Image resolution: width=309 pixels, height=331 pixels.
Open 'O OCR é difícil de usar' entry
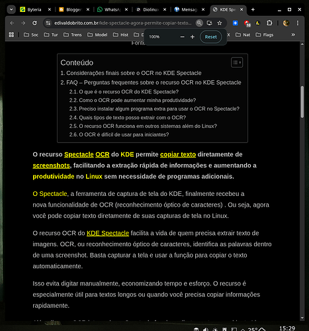[x=119, y=134]
